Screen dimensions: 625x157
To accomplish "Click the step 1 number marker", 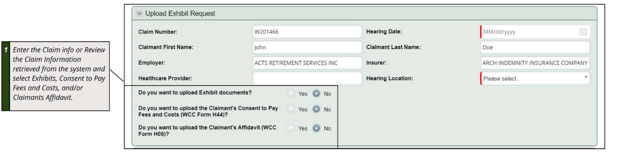I will (x=6, y=50).
